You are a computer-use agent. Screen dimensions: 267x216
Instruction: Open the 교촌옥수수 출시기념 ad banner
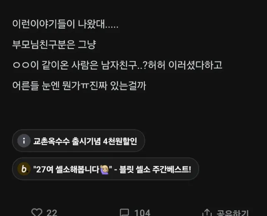tap(79, 141)
